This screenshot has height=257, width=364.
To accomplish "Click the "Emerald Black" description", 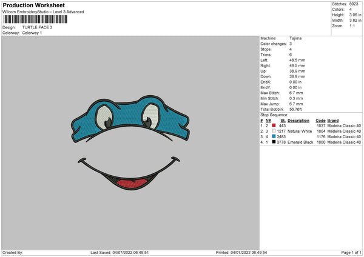I will click(300, 142).
